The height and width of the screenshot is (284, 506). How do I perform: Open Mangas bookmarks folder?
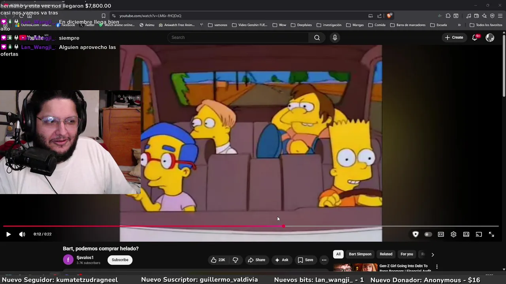point(355,25)
